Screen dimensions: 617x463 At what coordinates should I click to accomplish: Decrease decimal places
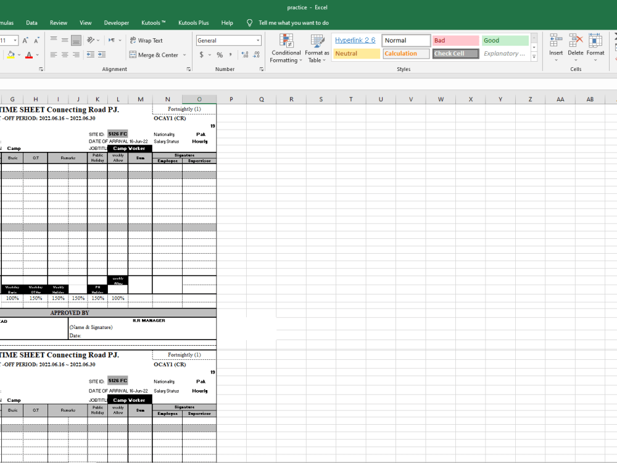click(x=256, y=55)
